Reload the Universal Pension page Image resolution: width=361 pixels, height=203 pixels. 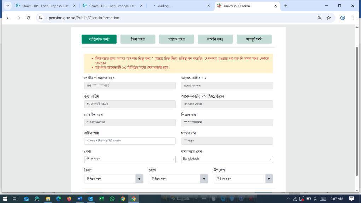[x=29, y=18]
